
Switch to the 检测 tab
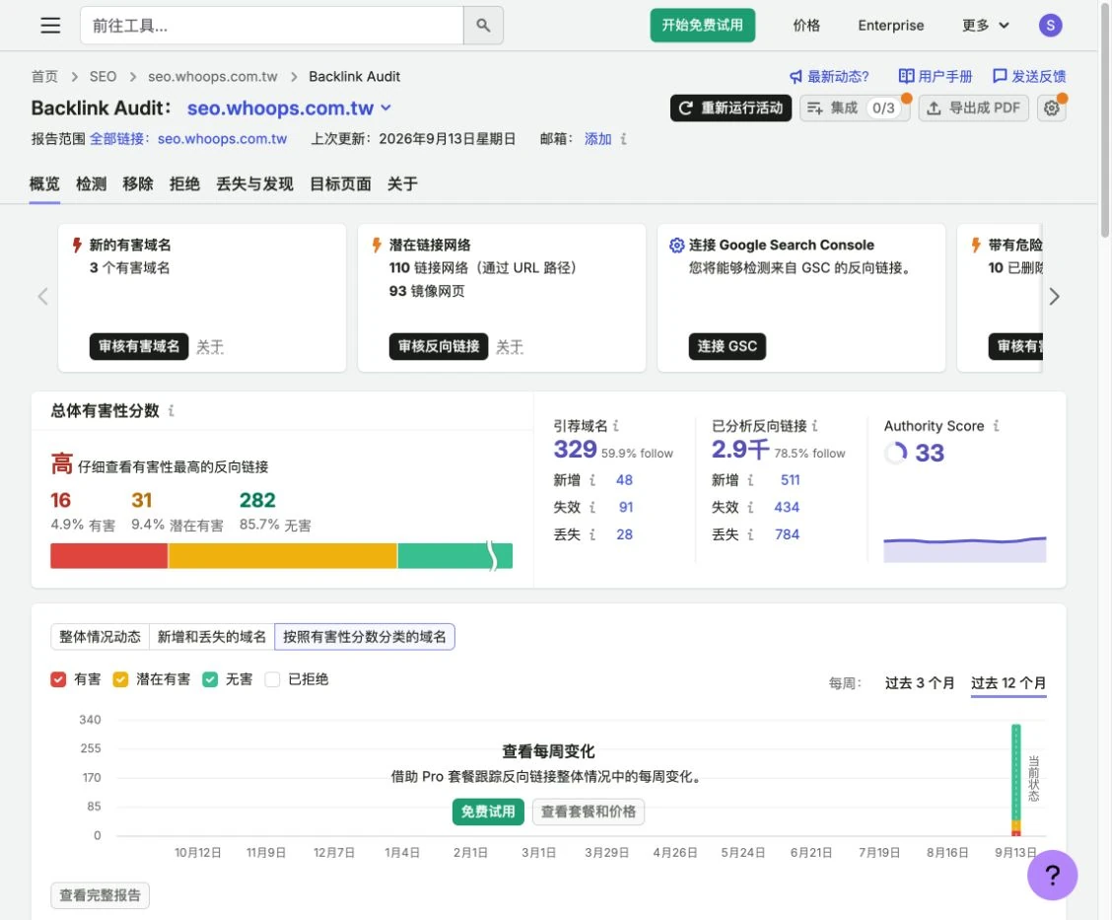click(92, 184)
